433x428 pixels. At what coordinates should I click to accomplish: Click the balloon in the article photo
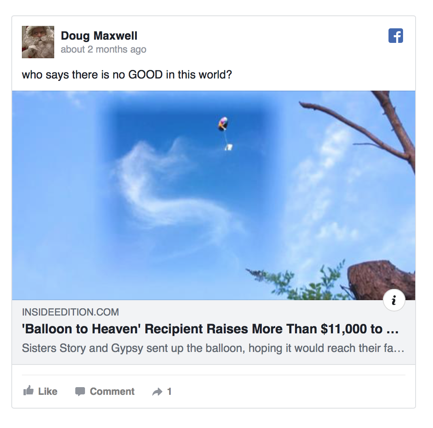223,124
